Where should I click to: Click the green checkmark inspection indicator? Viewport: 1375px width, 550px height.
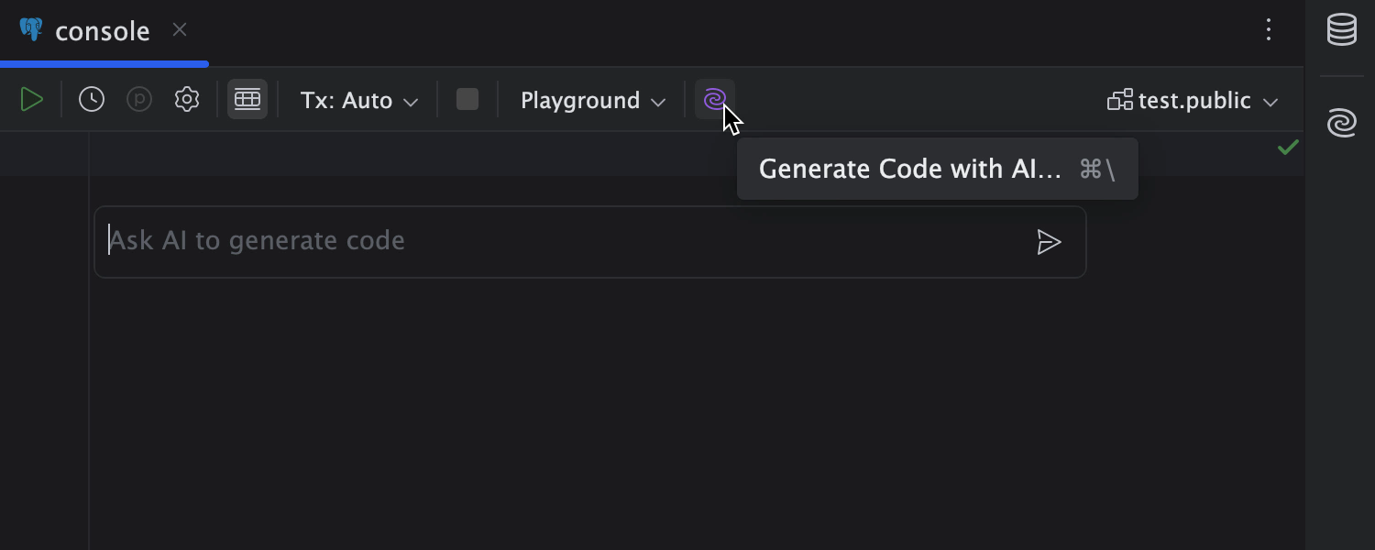(1288, 148)
